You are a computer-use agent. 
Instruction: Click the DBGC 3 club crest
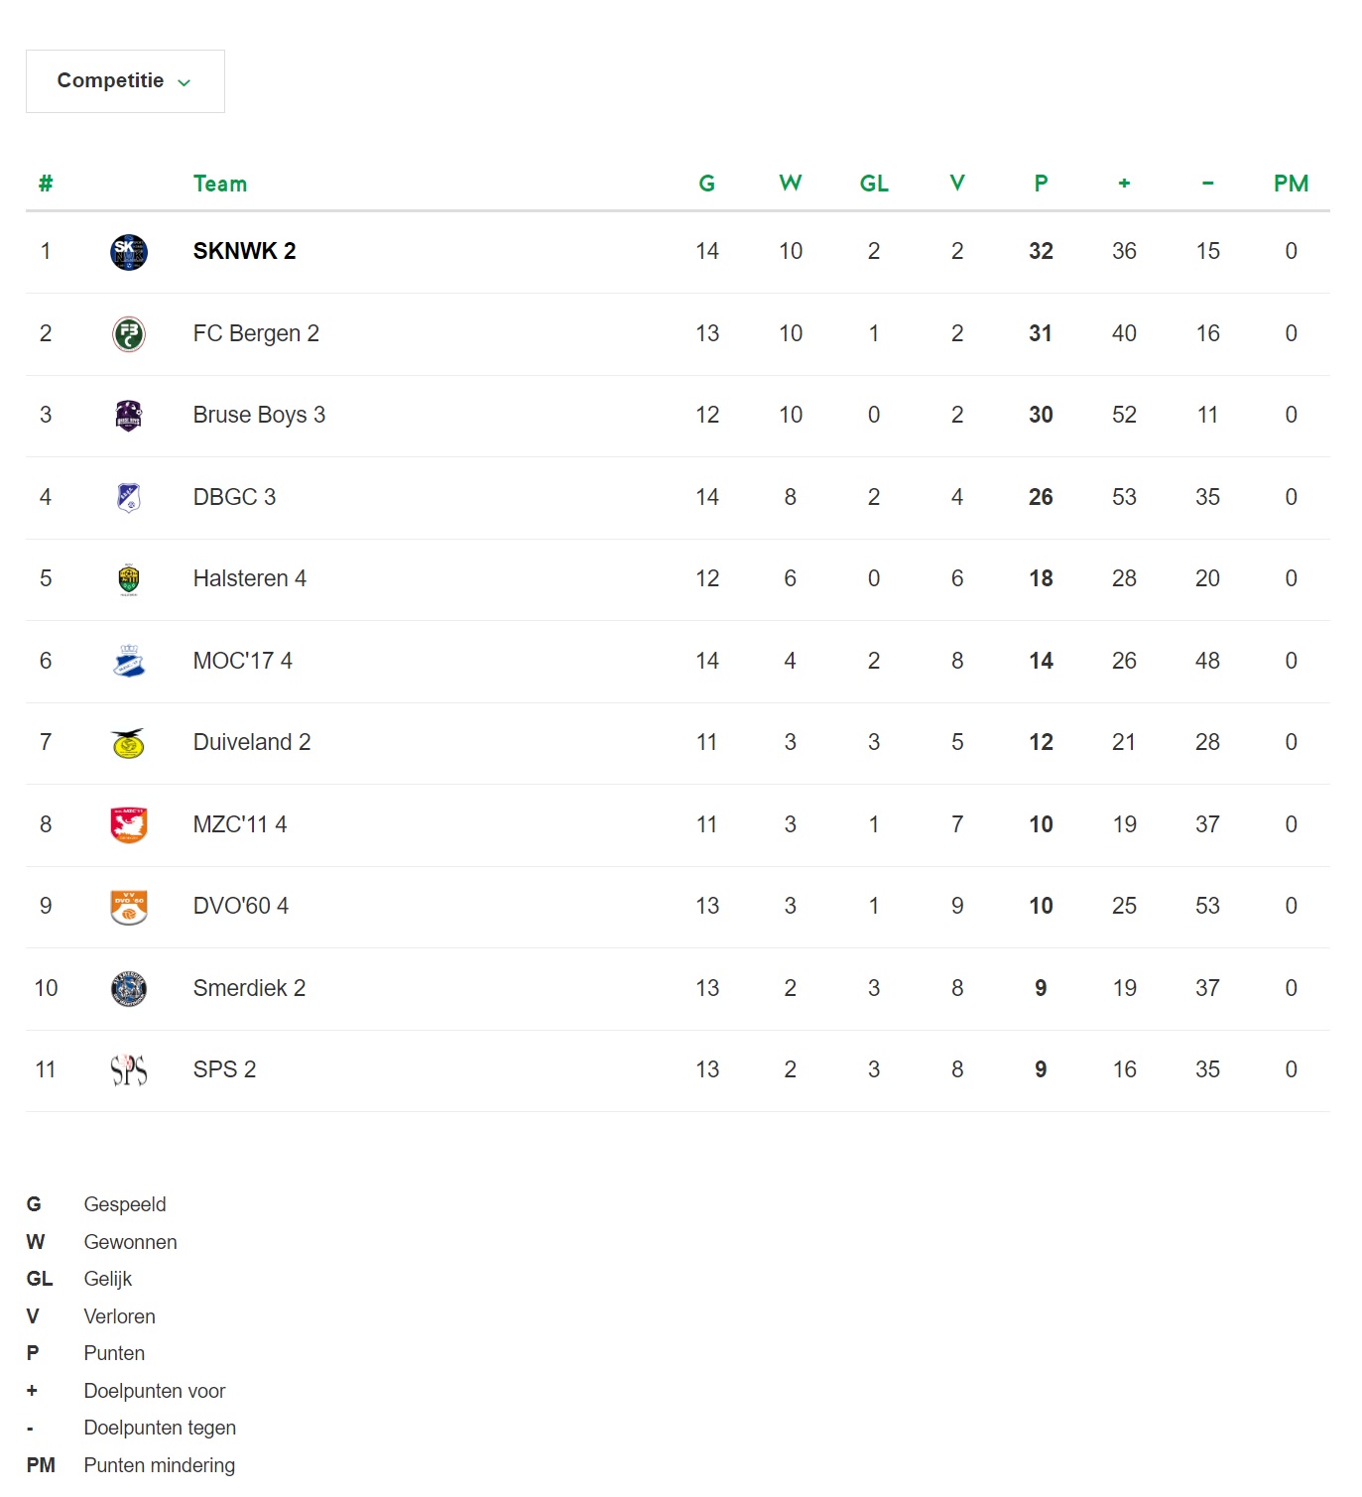coord(129,498)
